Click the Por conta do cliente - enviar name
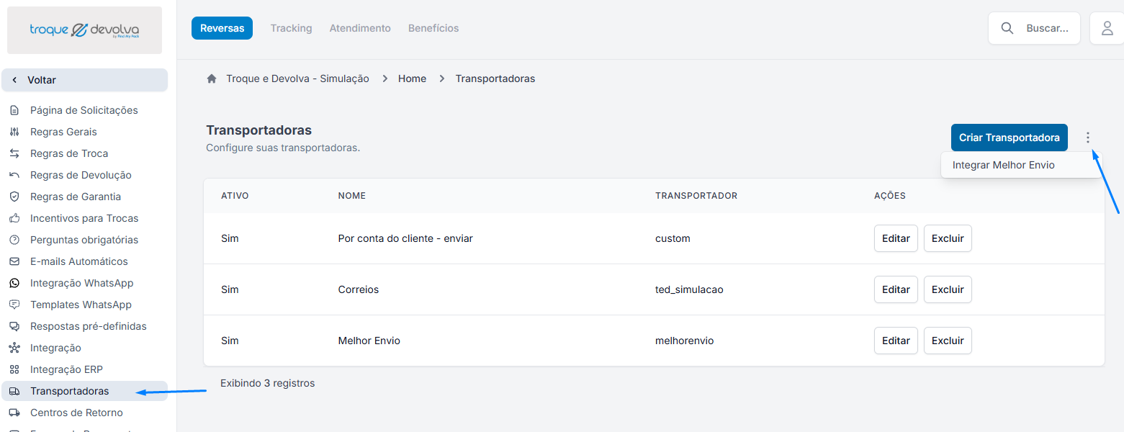This screenshot has height=432, width=1124. tap(405, 238)
